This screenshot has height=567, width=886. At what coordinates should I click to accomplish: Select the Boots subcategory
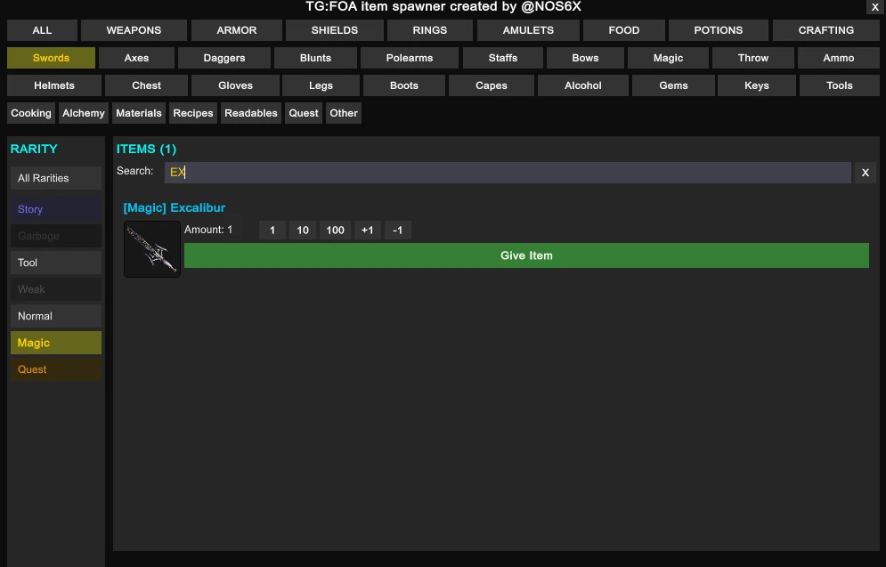tap(404, 85)
